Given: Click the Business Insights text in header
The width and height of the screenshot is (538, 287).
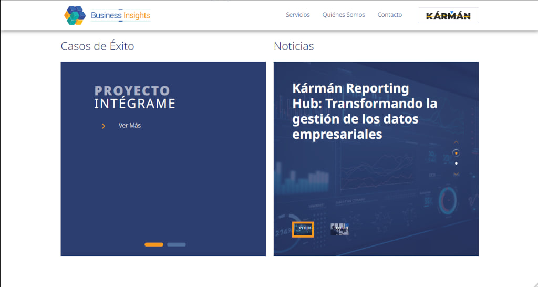Looking at the screenshot, I should (120, 15).
